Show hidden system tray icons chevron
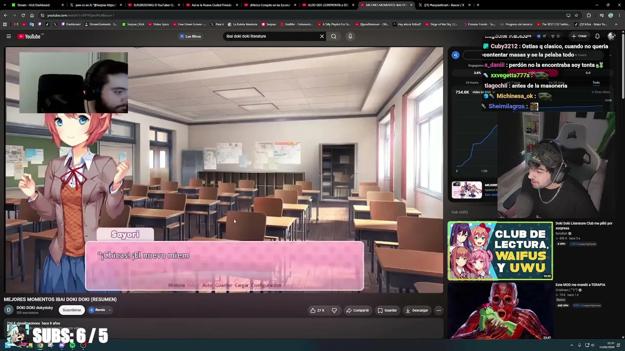Viewport: 625px width, 351px height. [571, 345]
